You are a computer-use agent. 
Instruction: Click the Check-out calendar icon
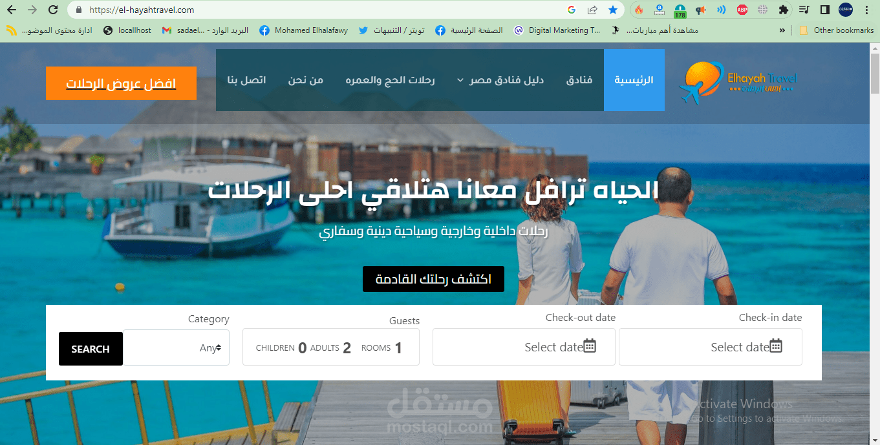click(590, 346)
